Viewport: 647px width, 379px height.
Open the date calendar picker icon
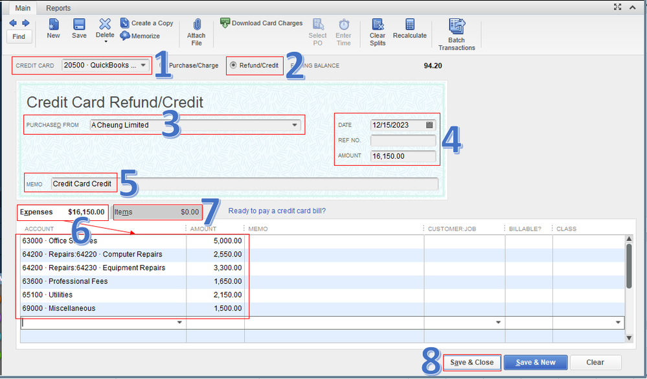[429, 125]
